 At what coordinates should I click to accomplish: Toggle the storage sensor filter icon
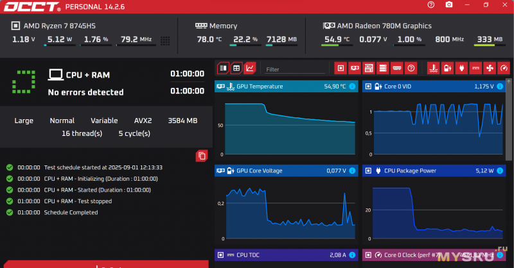tap(382, 68)
